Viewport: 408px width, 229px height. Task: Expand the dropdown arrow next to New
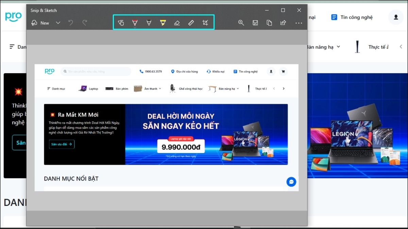[x=58, y=23]
